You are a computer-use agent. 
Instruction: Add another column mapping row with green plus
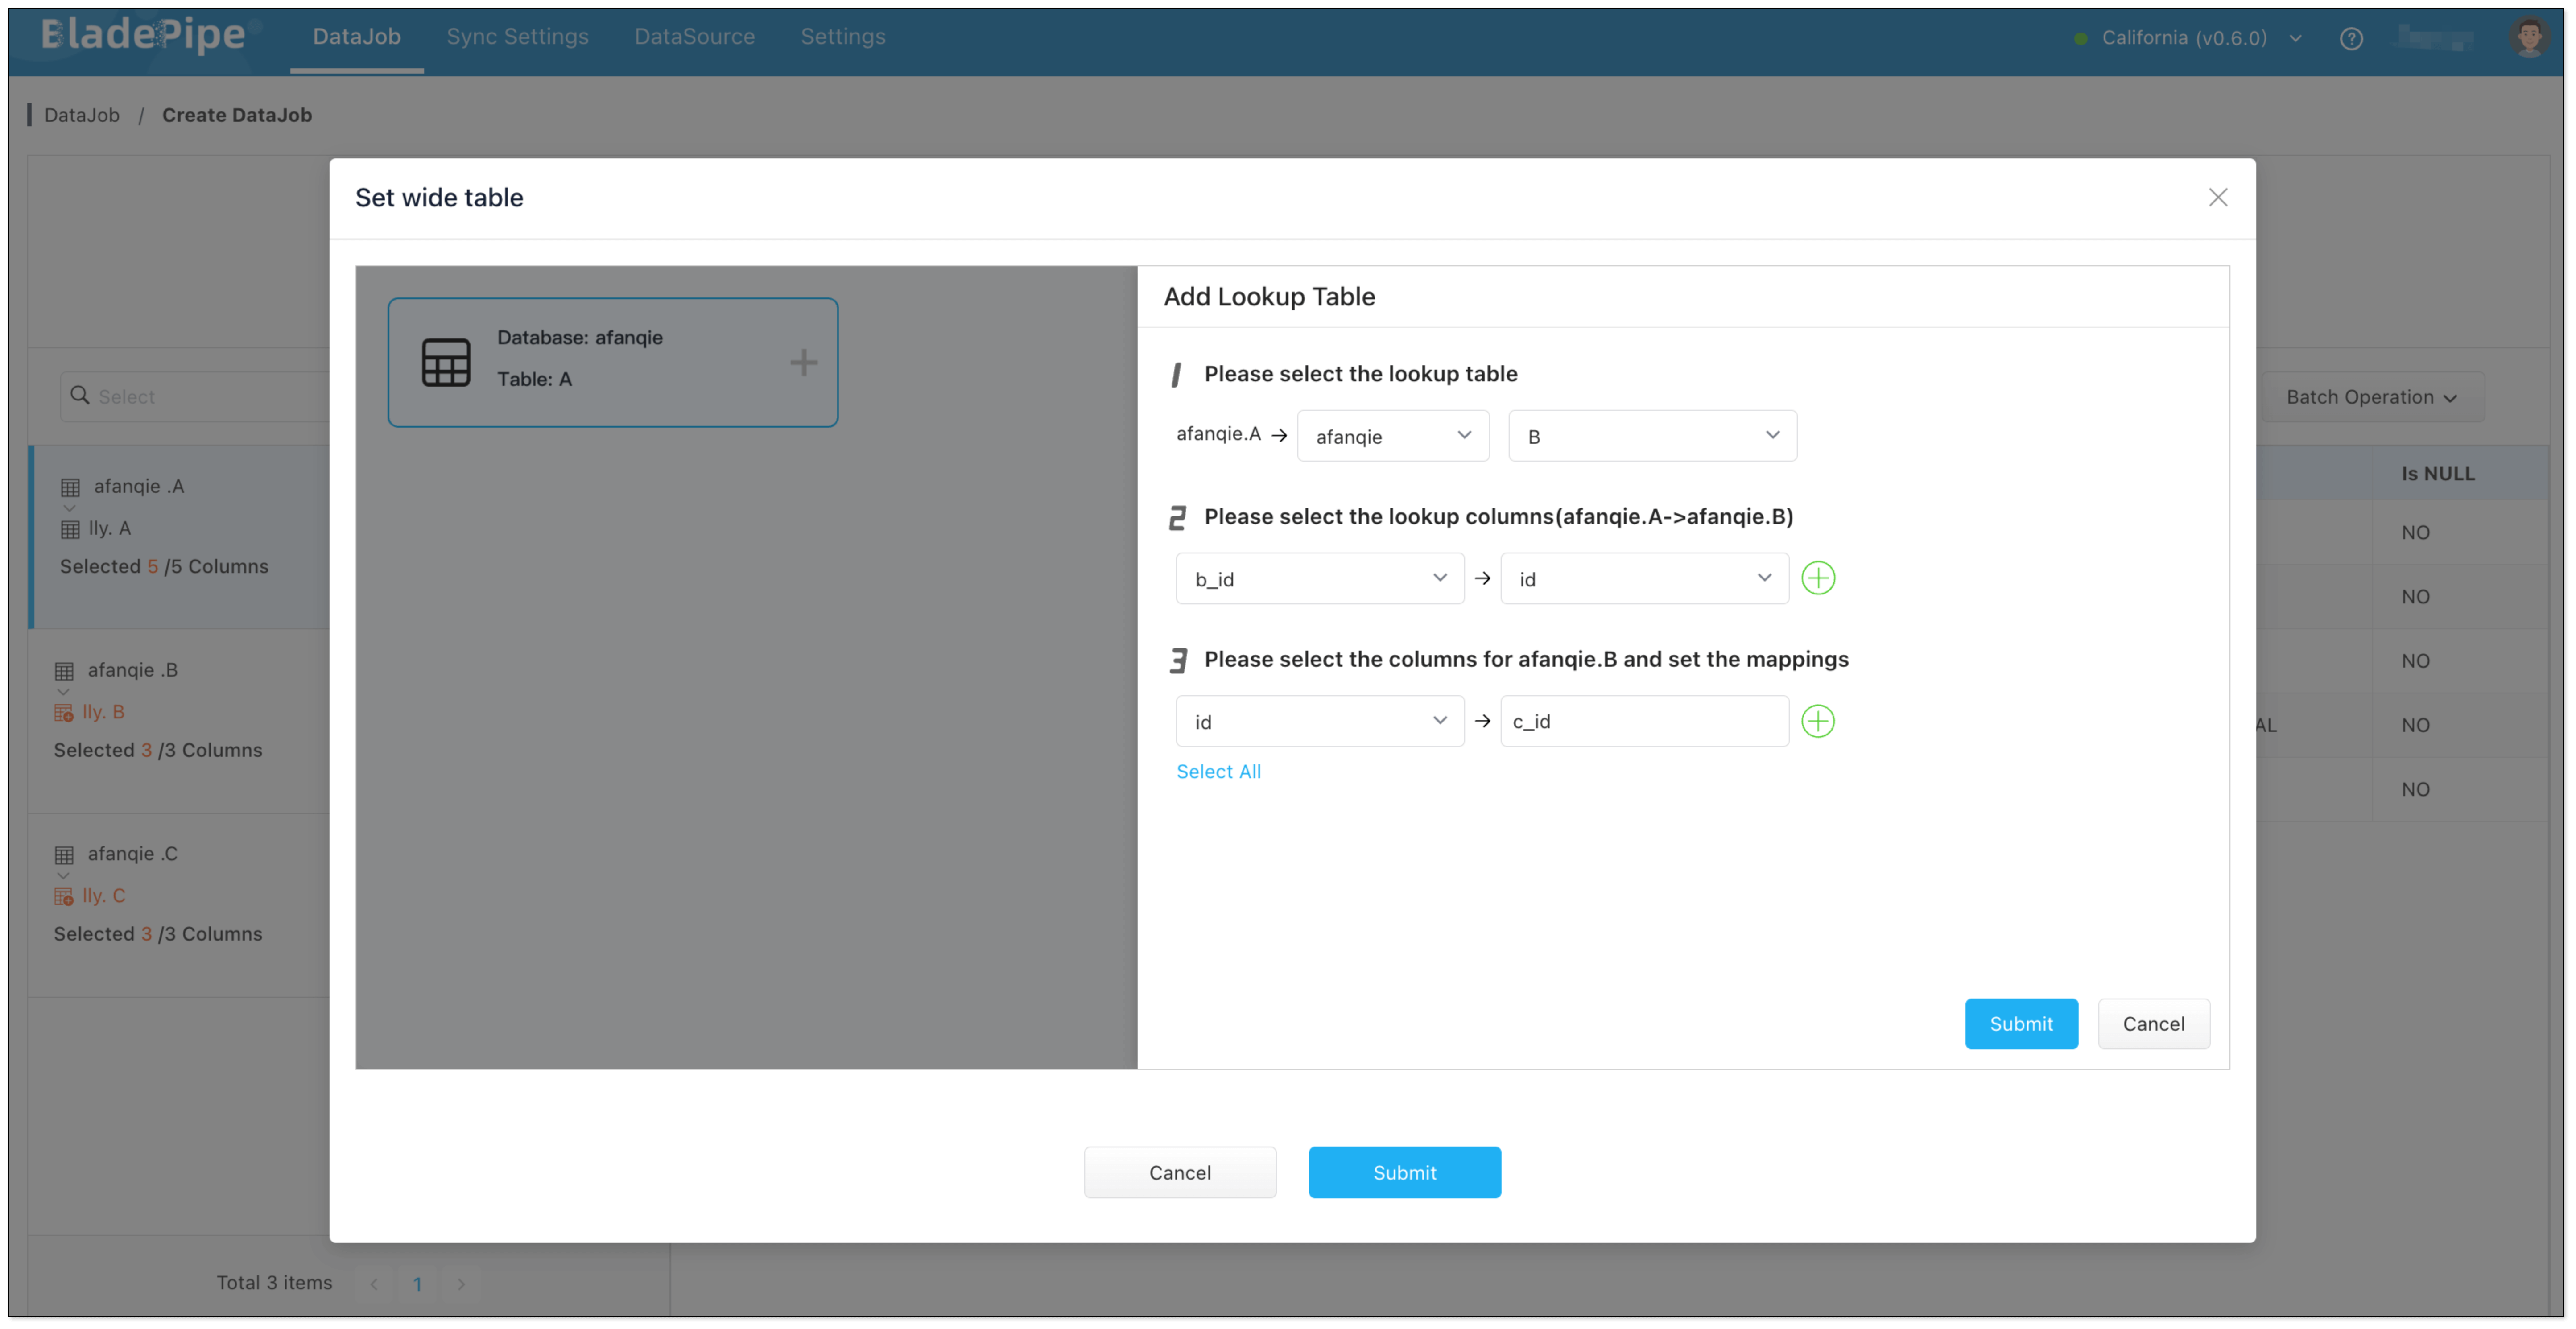pyautogui.click(x=1817, y=721)
